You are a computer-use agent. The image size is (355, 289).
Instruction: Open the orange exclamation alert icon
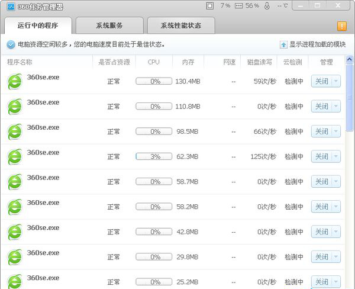pos(341,26)
